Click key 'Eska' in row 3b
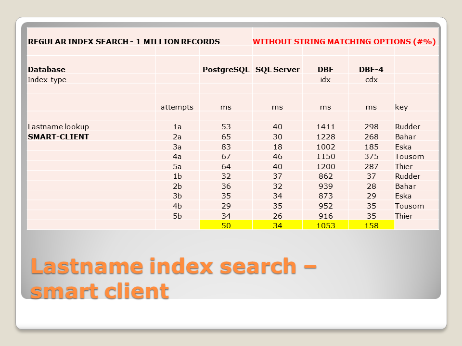Screen dimensions: 462x346 click(403, 196)
